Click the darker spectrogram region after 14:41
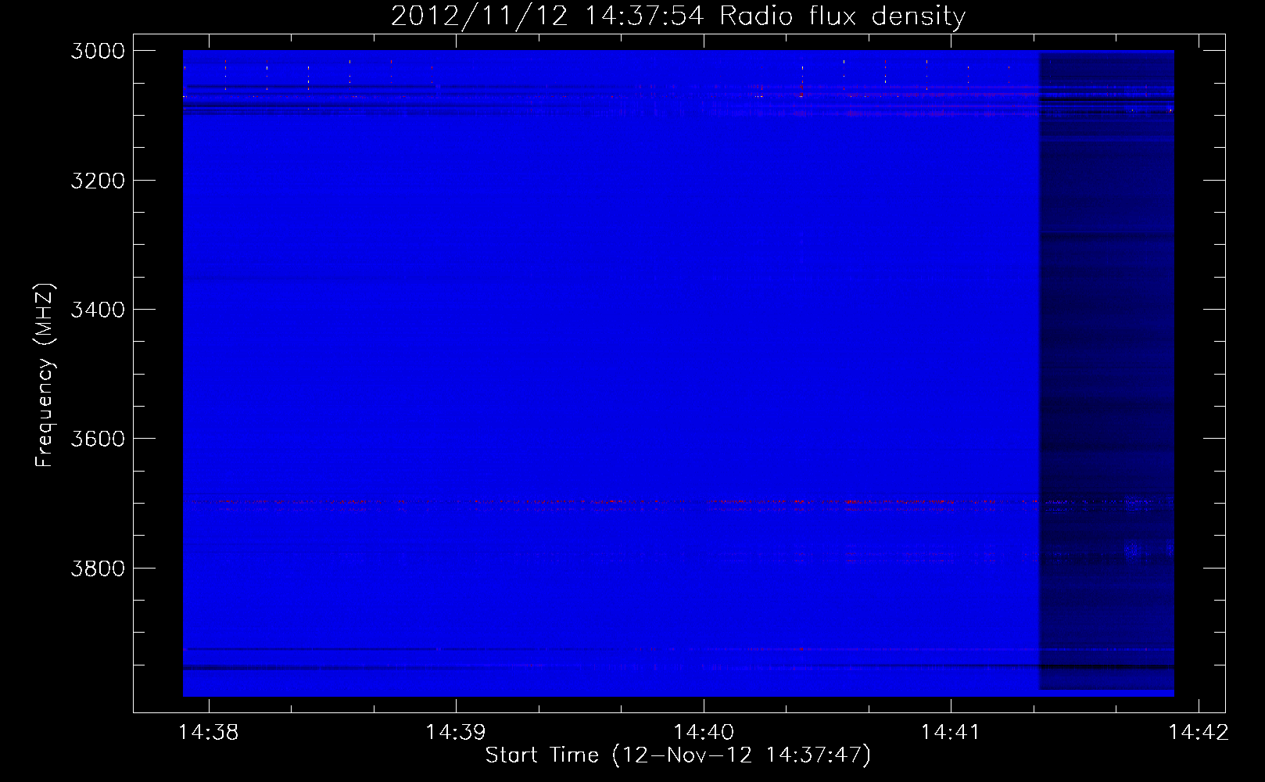The width and height of the screenshot is (1265, 782). [1106, 371]
